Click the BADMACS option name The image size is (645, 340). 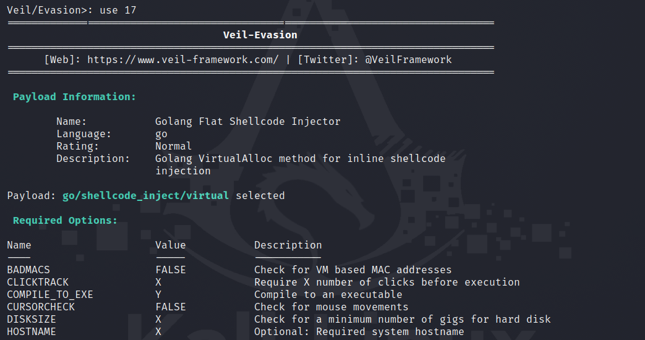coord(28,270)
